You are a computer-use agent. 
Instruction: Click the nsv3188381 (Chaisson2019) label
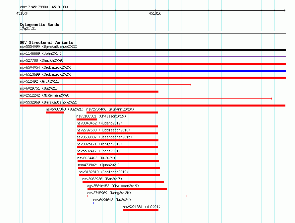pos(101,116)
